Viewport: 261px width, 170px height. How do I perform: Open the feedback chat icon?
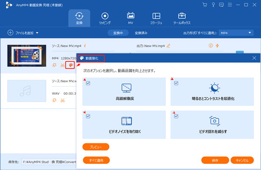tap(221, 5)
